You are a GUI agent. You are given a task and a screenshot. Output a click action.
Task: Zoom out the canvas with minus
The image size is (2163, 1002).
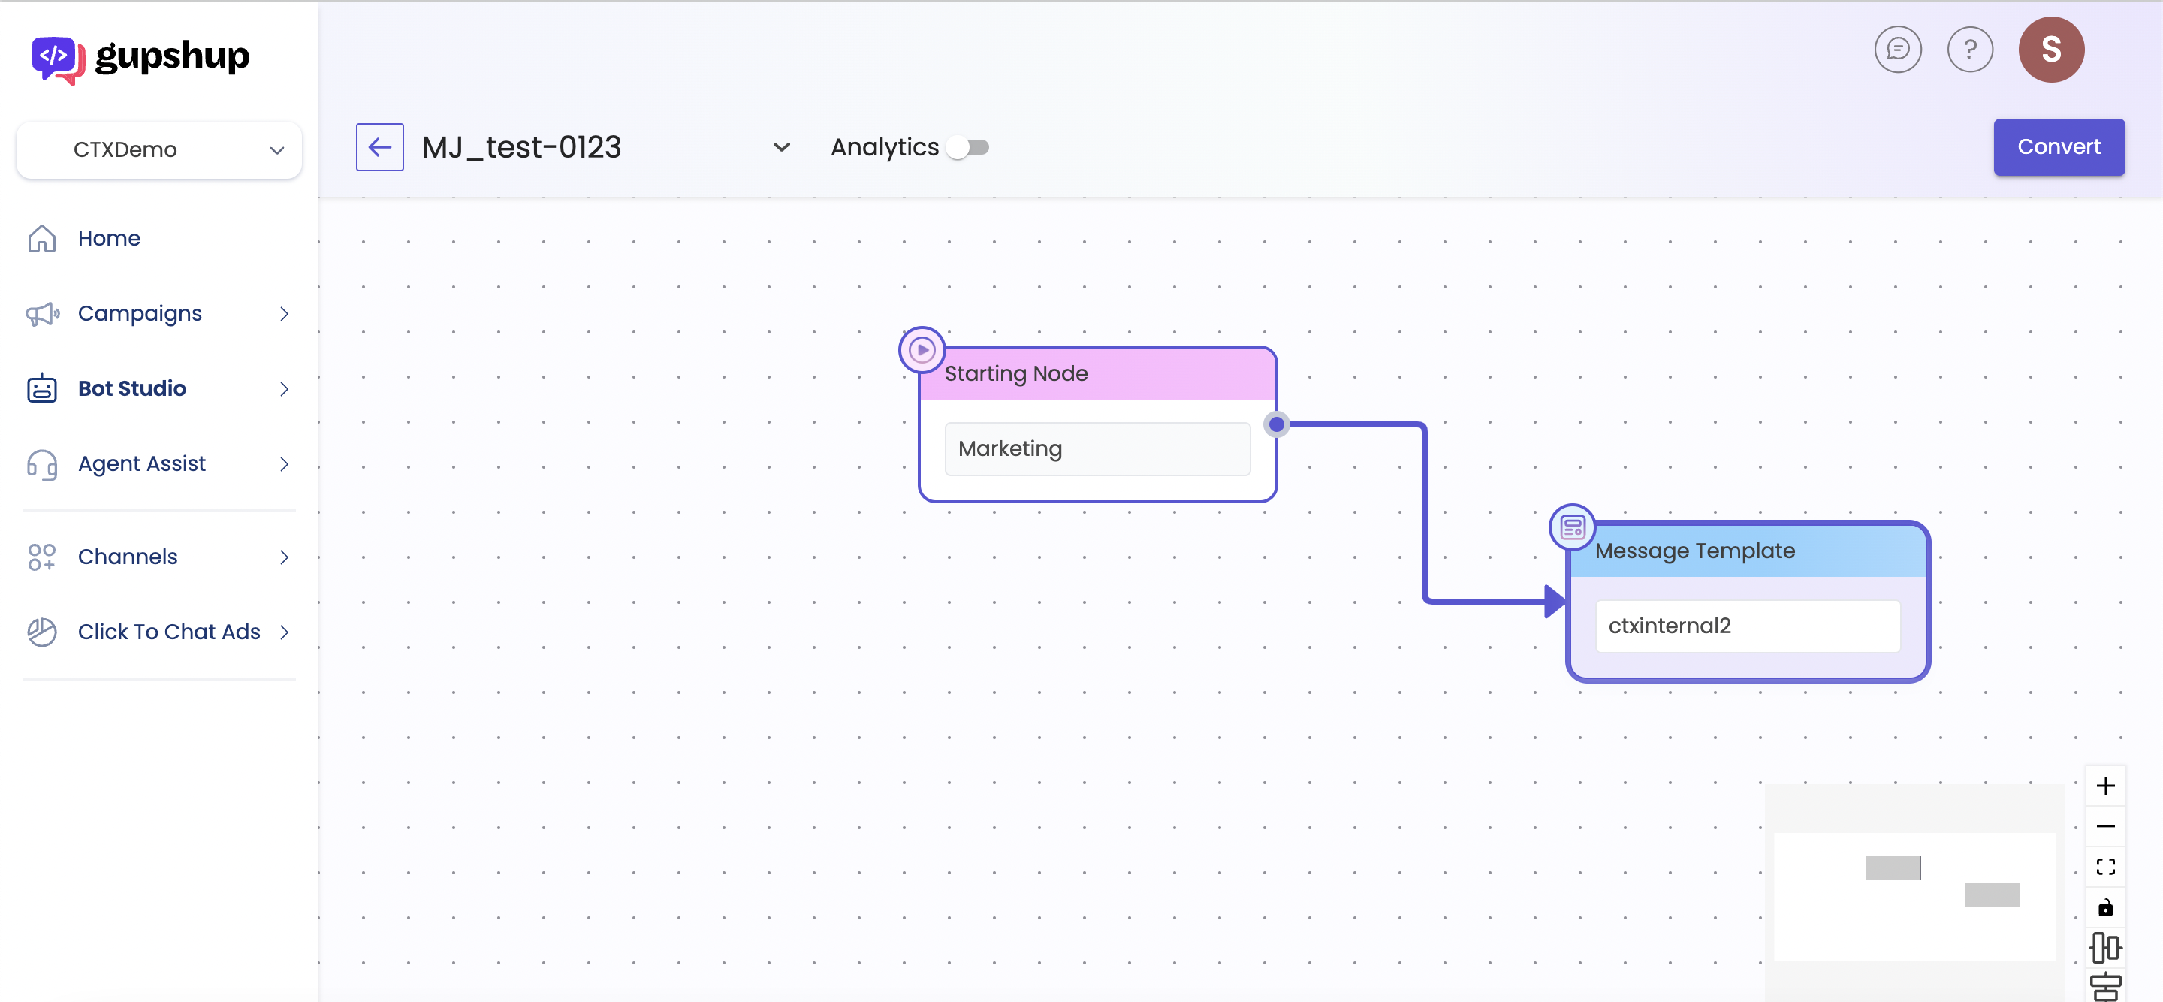pyautogui.click(x=2104, y=825)
